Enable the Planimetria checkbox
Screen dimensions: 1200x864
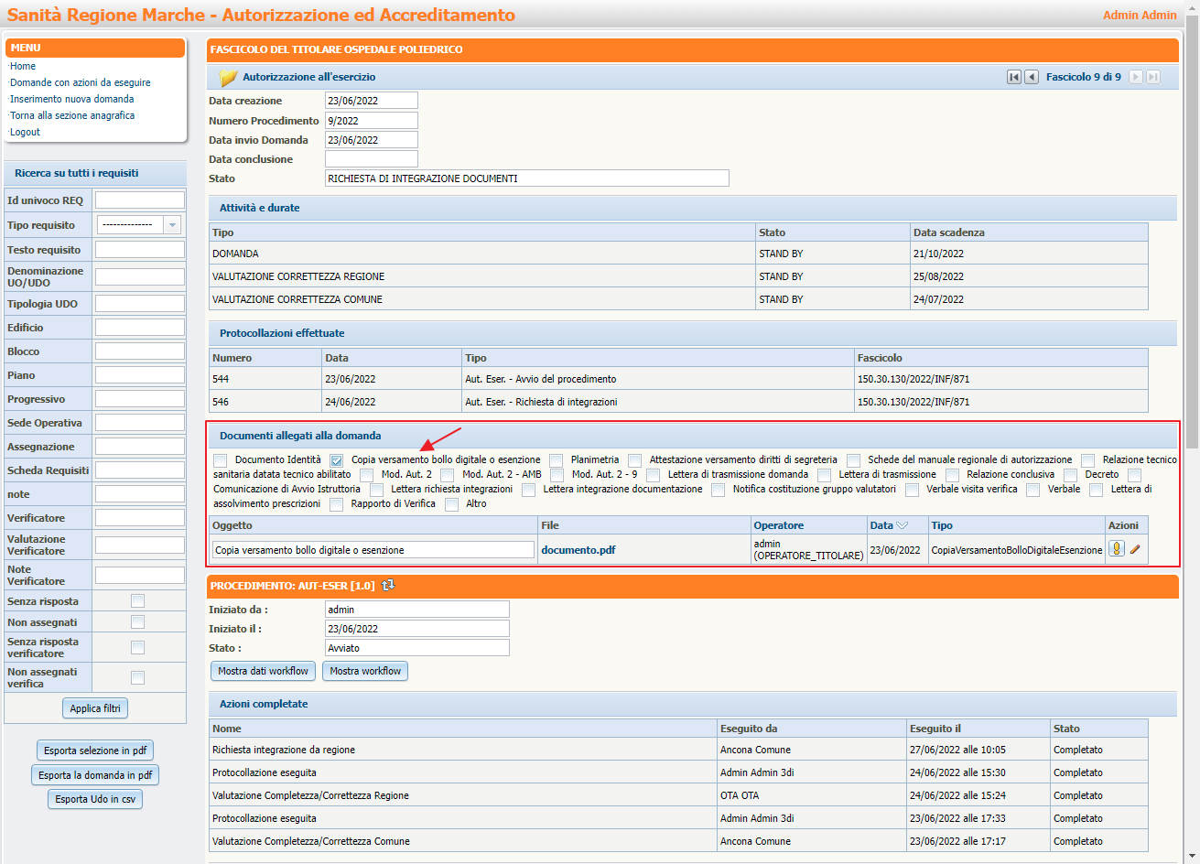[x=555, y=460]
